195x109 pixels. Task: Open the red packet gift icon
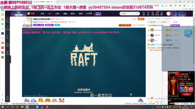click(41, 100)
